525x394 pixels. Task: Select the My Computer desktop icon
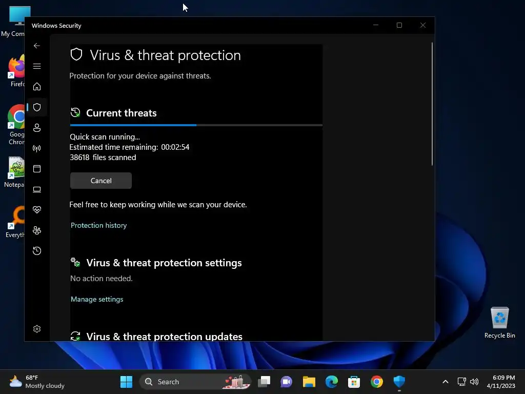click(x=13, y=22)
